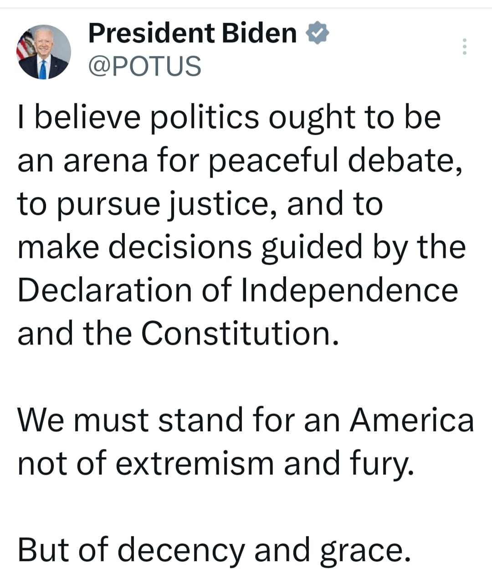Click the "President Biden" display name
This screenshot has width=492, height=573.
click(192, 33)
